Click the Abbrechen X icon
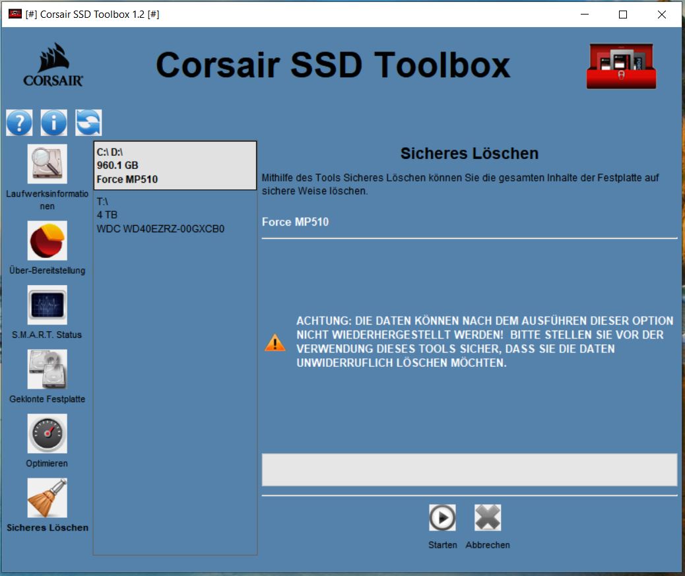This screenshot has height=576, width=685. (x=488, y=517)
